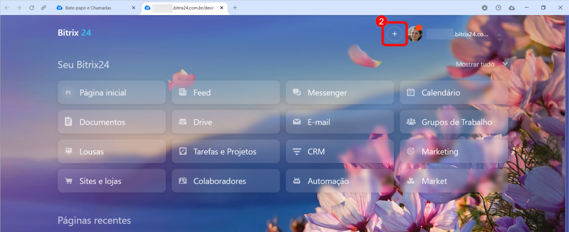Click the Documentos file icon
Screen dimensions: 569x232
click(68, 122)
